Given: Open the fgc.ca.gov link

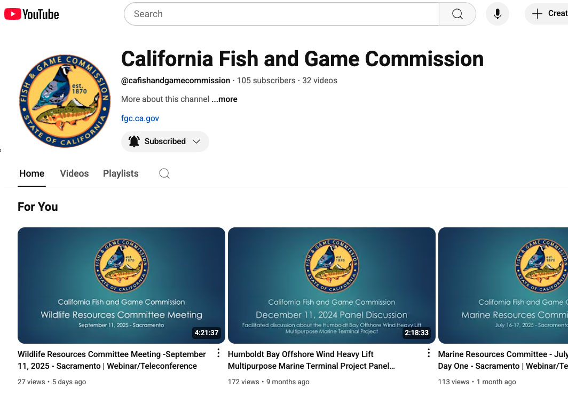Looking at the screenshot, I should tap(140, 118).
